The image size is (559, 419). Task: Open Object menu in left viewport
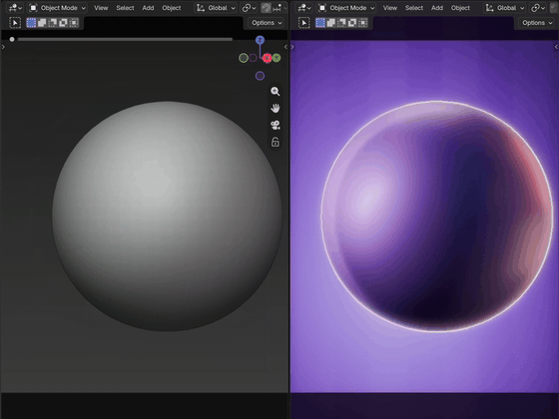[172, 8]
